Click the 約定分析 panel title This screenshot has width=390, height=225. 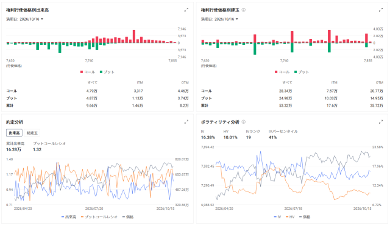pyautogui.click(x=15, y=122)
